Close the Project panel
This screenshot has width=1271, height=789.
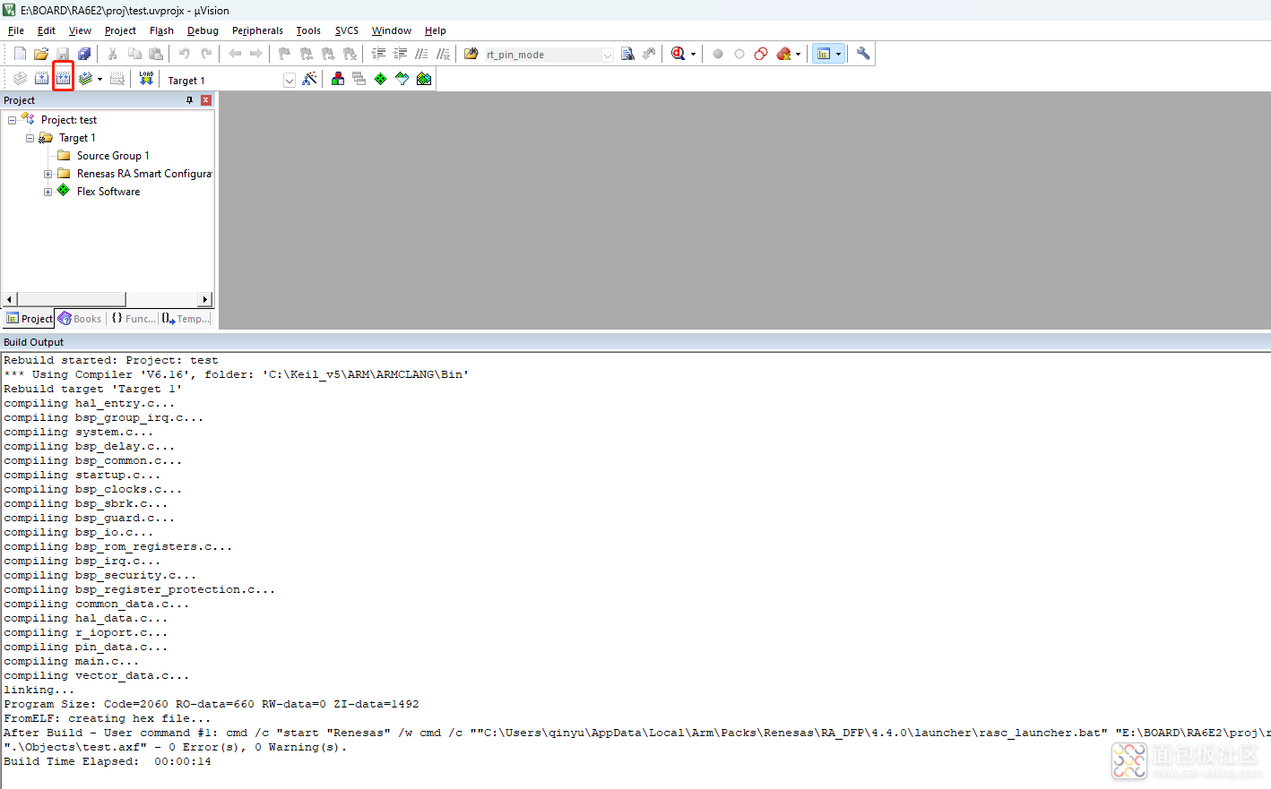click(206, 100)
